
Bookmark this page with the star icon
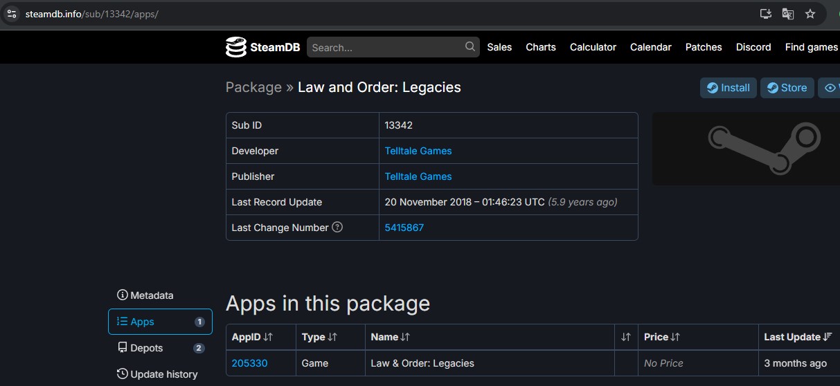click(x=810, y=14)
